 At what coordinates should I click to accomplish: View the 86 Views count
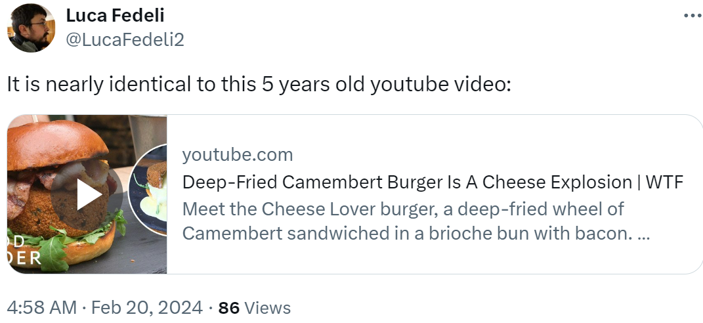pos(254,308)
